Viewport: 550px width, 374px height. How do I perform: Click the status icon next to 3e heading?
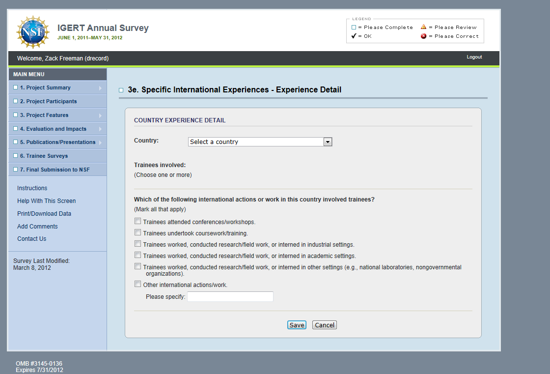coord(121,90)
